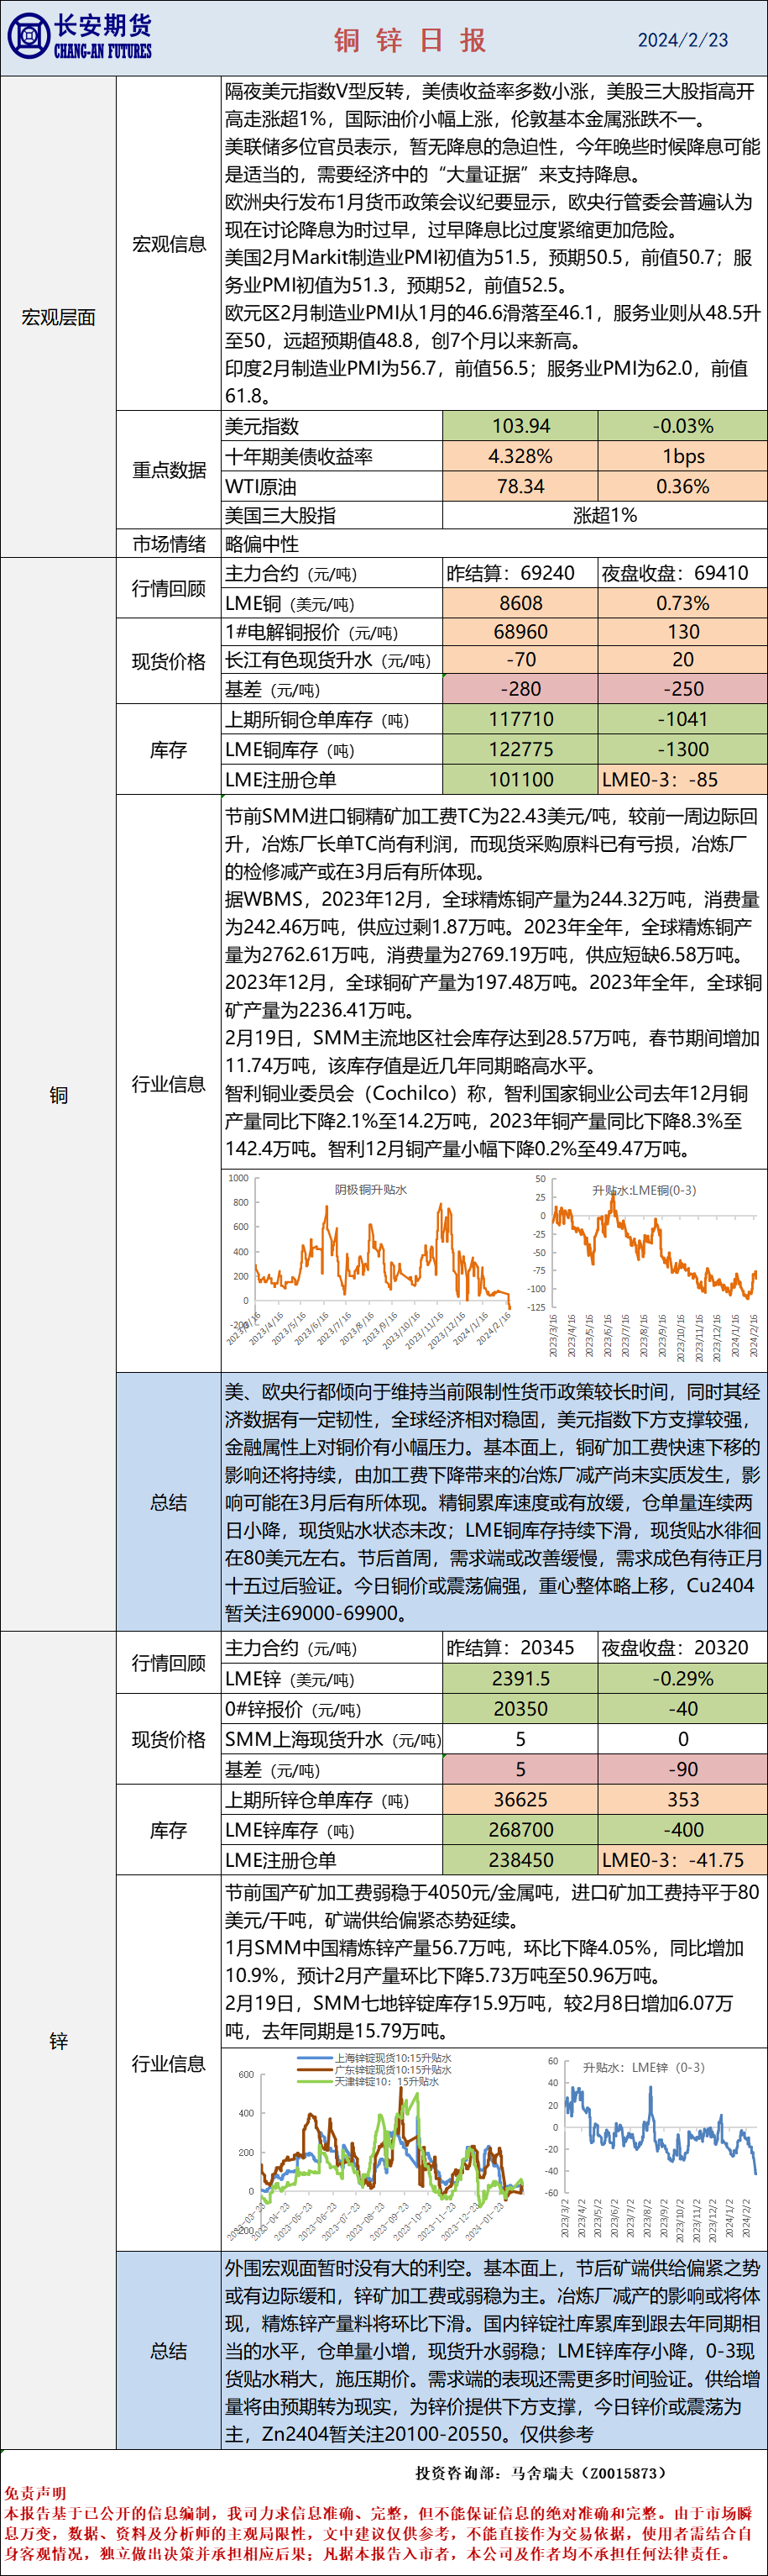The image size is (768, 2576).
Task: Click the 阴极铜升贴水 chart
Action: pyautogui.click(x=369, y=1262)
